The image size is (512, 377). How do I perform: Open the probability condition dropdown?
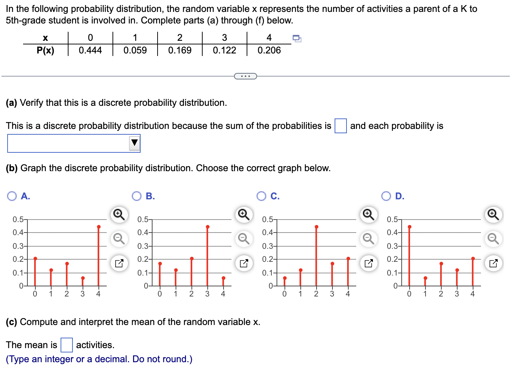click(134, 143)
